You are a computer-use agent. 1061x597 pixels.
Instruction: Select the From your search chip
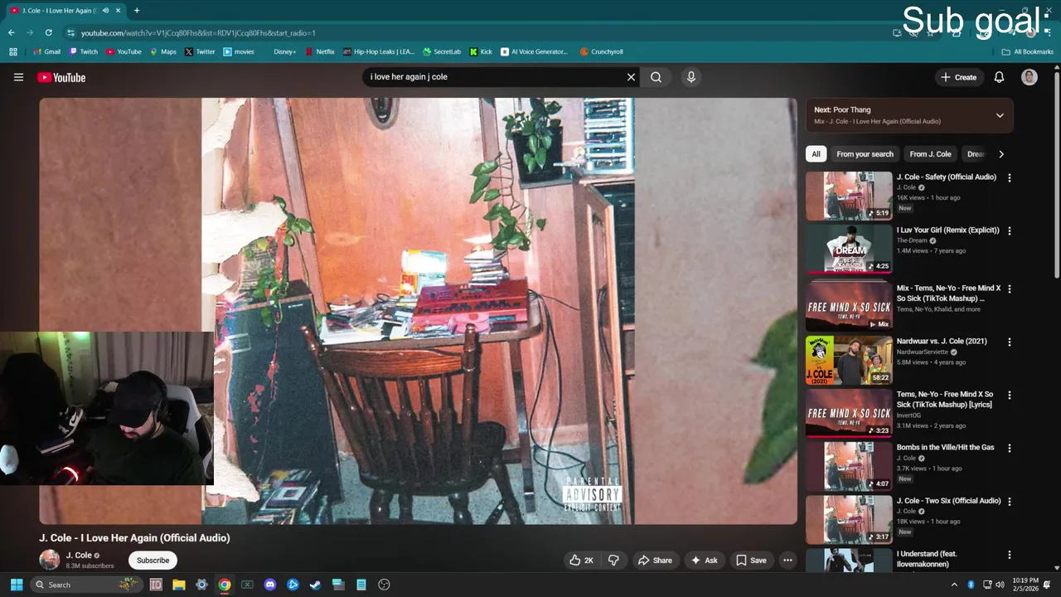tap(865, 154)
